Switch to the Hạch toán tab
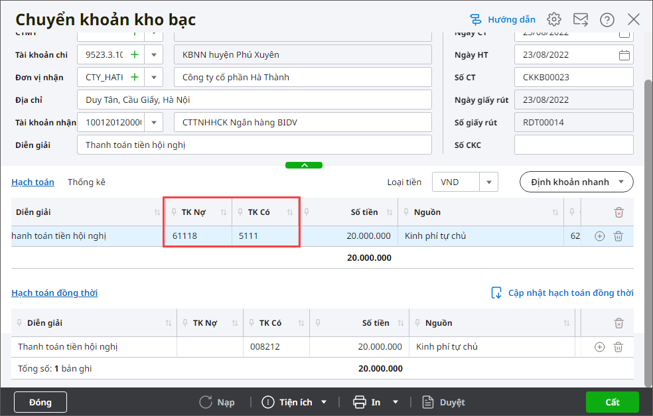 [x=33, y=182]
